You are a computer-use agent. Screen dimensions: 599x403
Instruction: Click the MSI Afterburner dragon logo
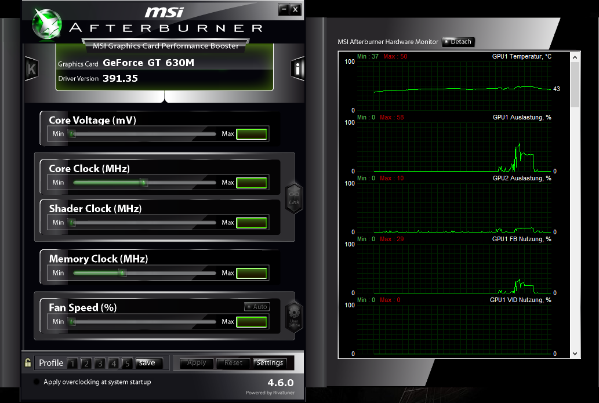tap(46, 24)
